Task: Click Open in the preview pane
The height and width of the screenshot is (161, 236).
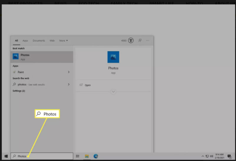Action: point(88,85)
